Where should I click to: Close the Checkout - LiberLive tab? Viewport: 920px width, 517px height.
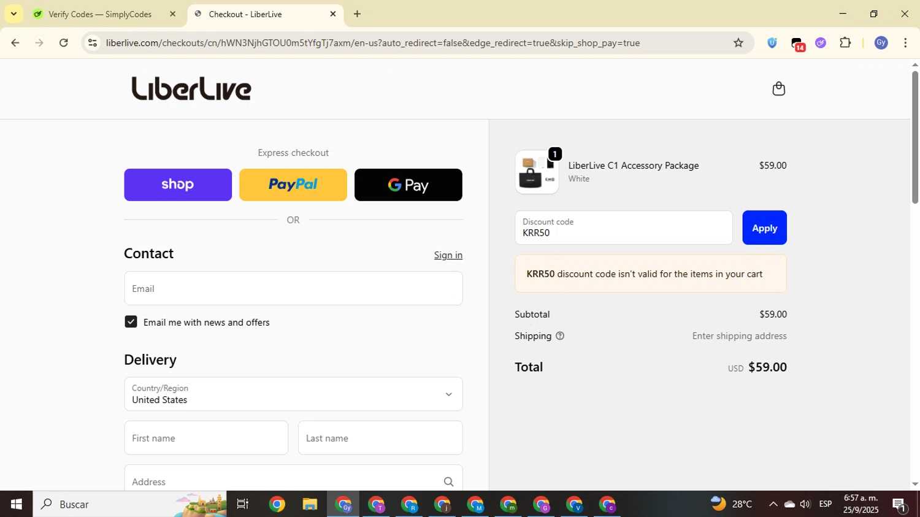[333, 14]
